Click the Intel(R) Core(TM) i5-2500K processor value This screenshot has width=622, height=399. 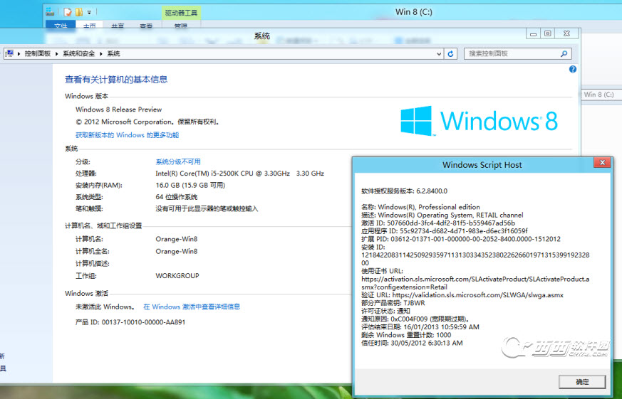click(239, 174)
